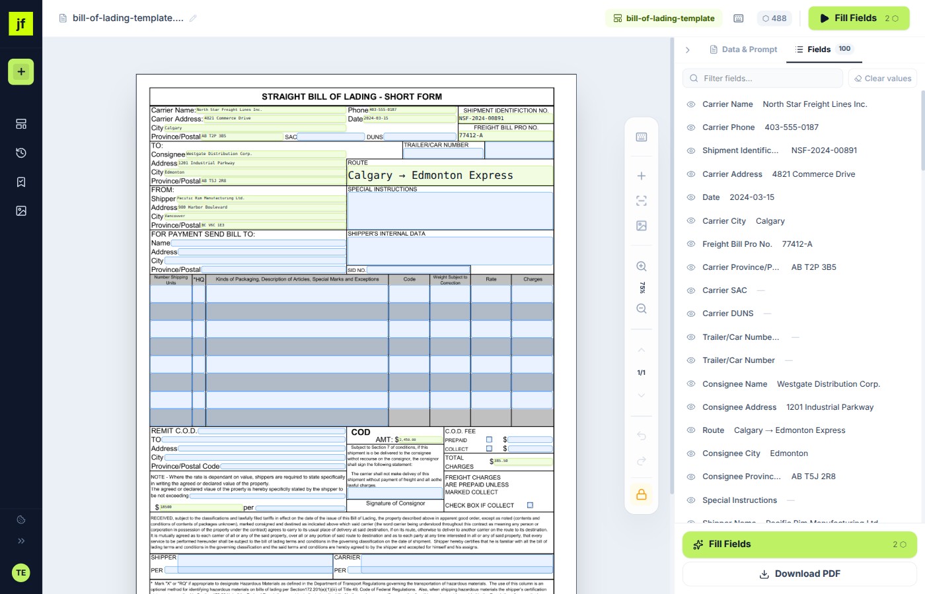Screen dimensions: 925x594
Task: Toggle eye icon for Freight Bill Pro No.
Action: click(x=691, y=244)
